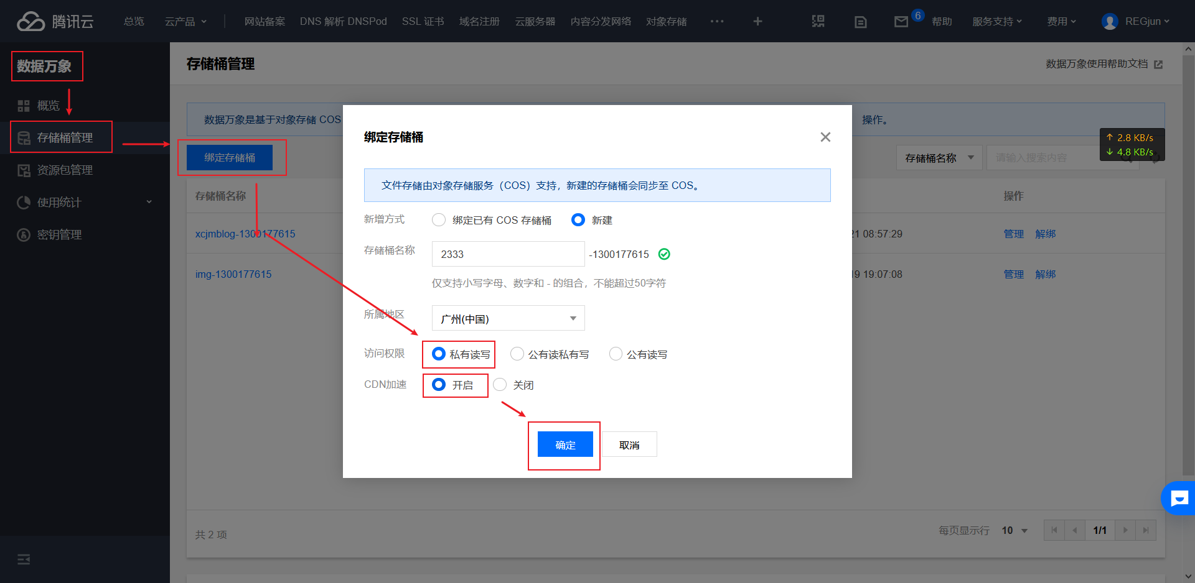Turn off CDN加速 with 关闭
Screen dimensions: 1195x583
[500, 385]
